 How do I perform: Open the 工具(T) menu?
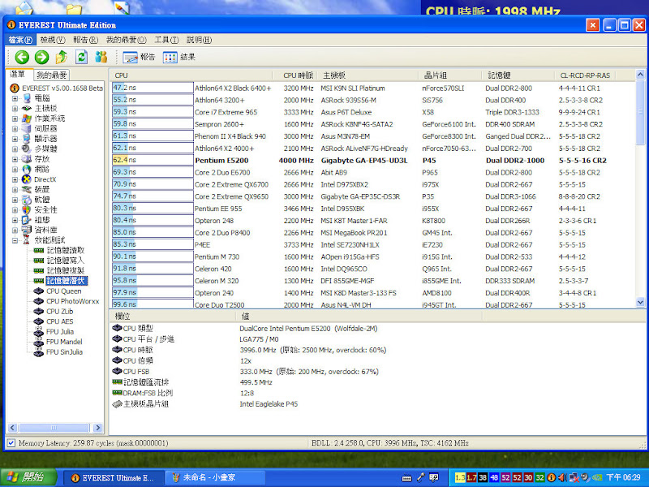coord(166,39)
